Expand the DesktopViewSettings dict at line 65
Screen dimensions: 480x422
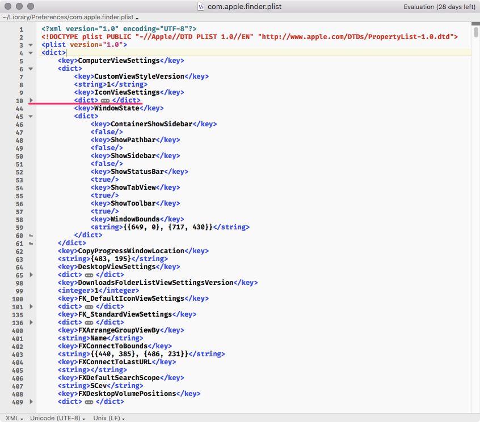31,275
